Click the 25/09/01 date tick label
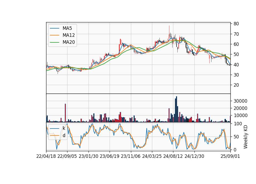This screenshot has height=184, width=256. click(x=230, y=156)
